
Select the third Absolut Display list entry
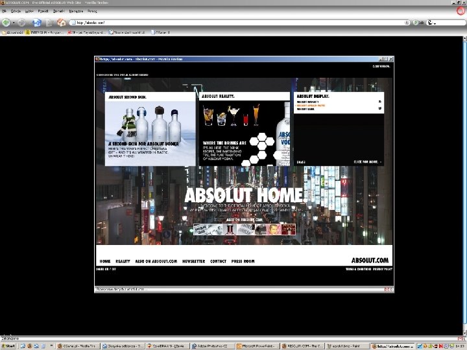tap(305, 109)
